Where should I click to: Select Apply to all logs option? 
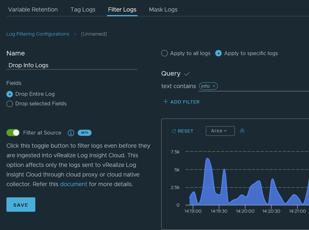coord(164,53)
